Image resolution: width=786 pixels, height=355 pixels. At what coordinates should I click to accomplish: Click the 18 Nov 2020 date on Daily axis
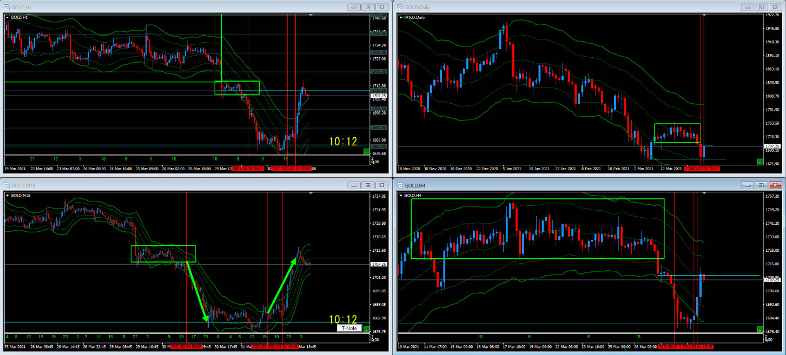(x=409, y=169)
